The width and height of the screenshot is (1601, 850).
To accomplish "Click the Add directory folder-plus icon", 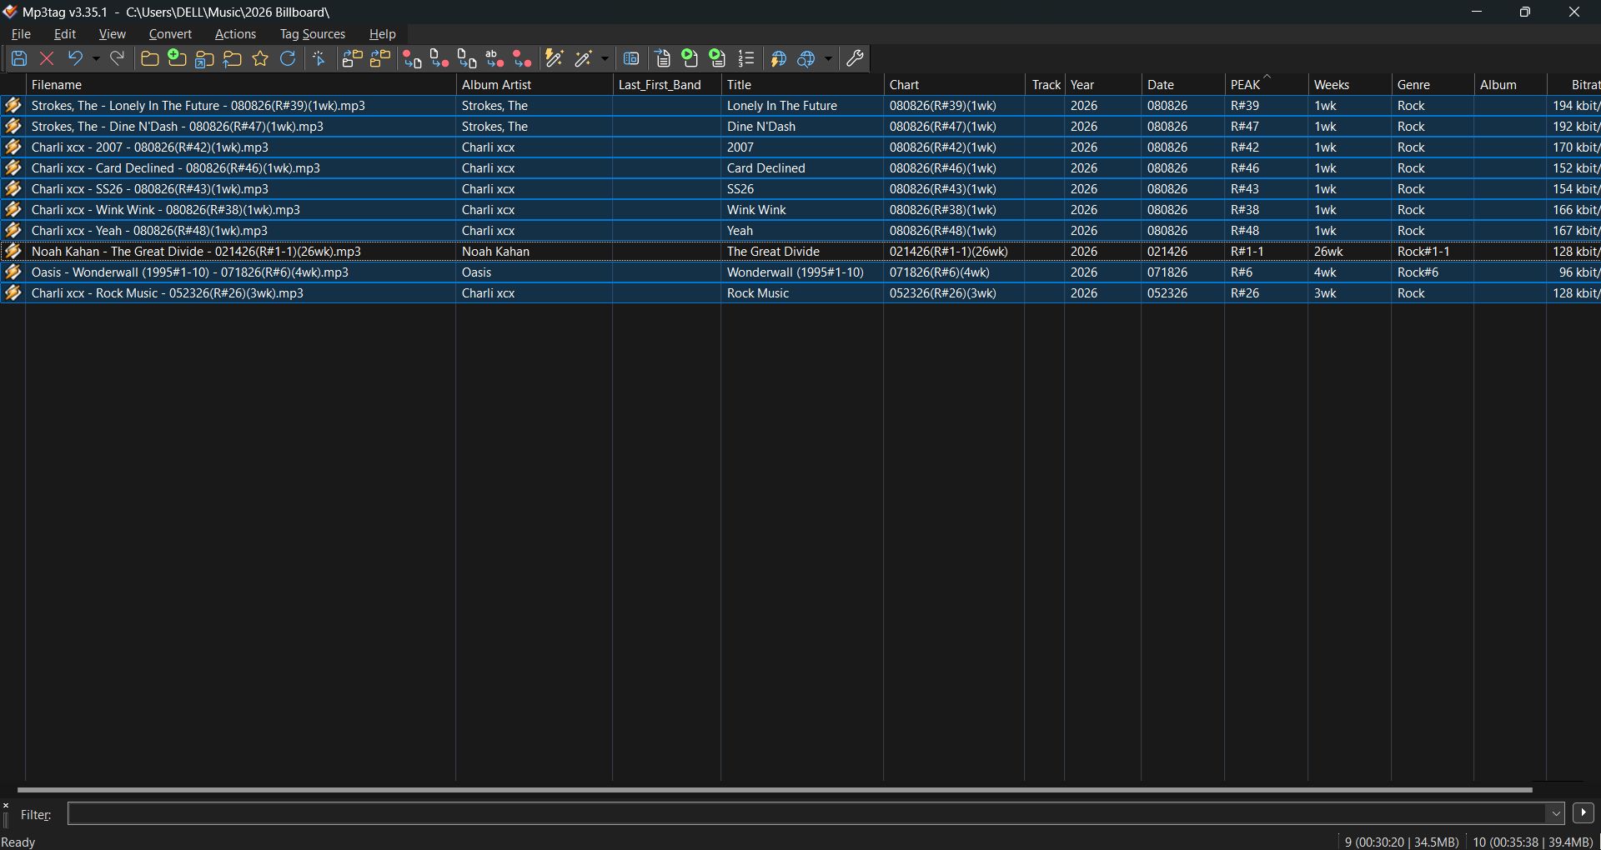I will [x=177, y=58].
